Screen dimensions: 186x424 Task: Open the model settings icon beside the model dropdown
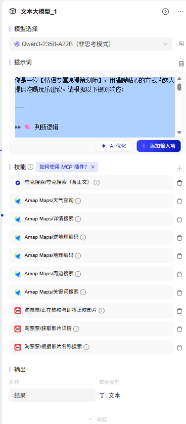pos(181,44)
